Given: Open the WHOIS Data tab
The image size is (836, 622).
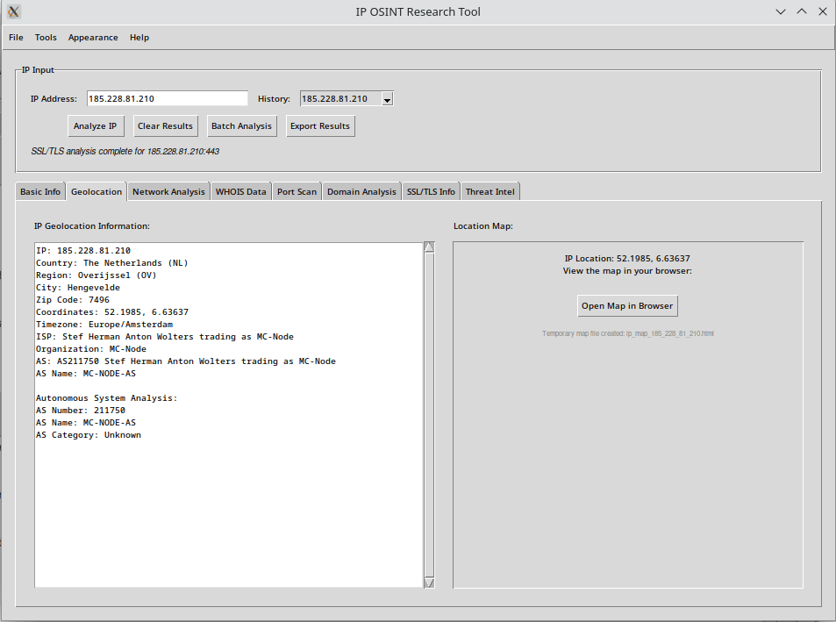Looking at the screenshot, I should [240, 192].
